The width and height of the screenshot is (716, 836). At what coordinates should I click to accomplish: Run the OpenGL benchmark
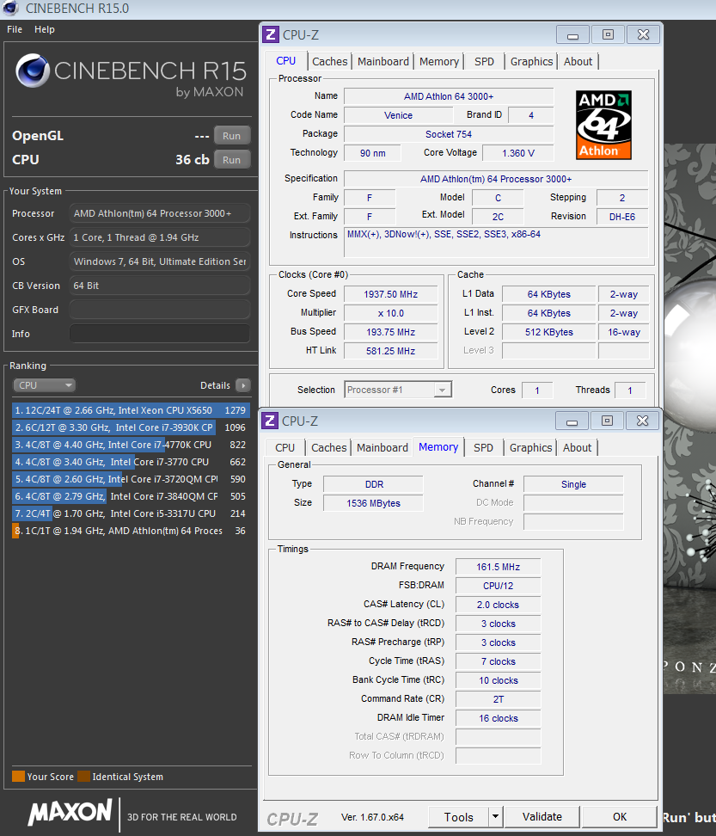[232, 135]
